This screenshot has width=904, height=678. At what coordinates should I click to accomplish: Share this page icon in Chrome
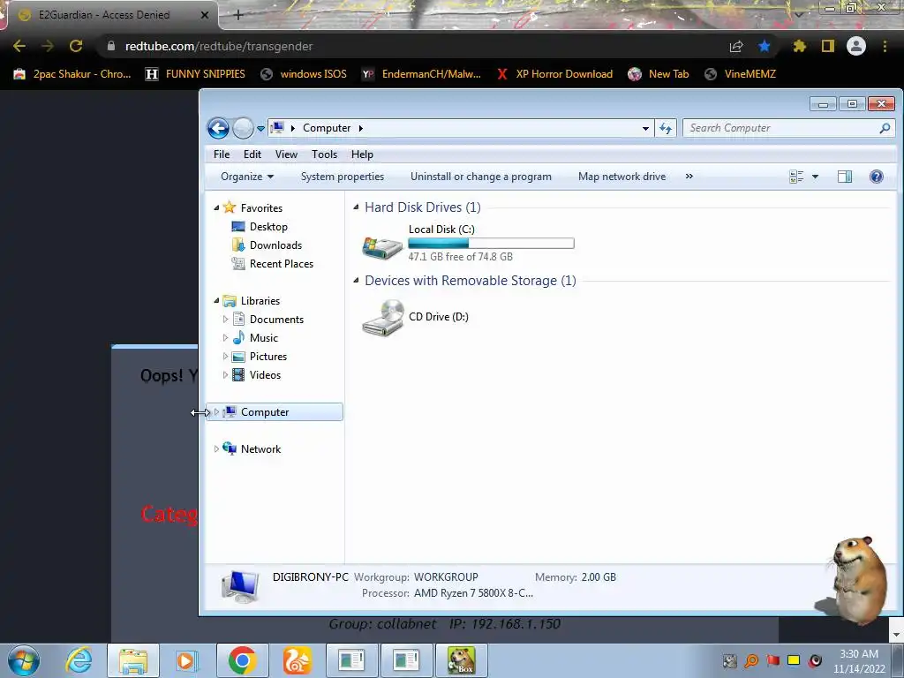click(736, 46)
